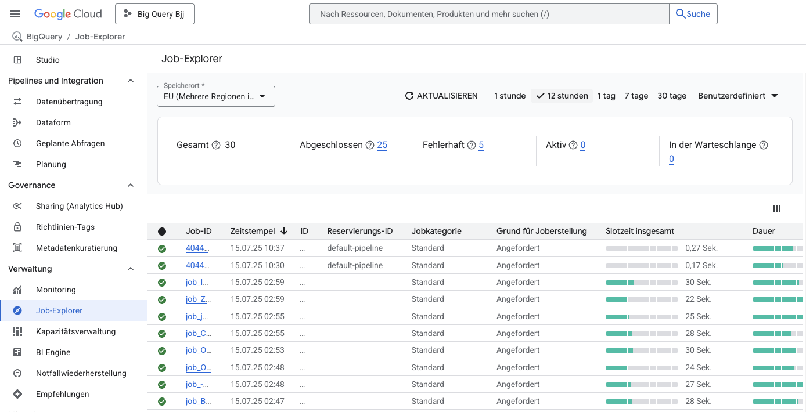This screenshot has height=412, width=806.
Task: Click the Sharing (Analytics Hub) icon
Action: pyautogui.click(x=17, y=206)
